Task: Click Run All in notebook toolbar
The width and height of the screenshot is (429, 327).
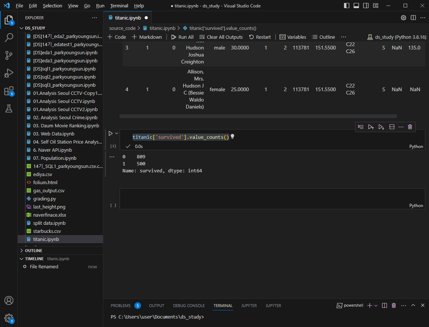Action: tap(182, 37)
